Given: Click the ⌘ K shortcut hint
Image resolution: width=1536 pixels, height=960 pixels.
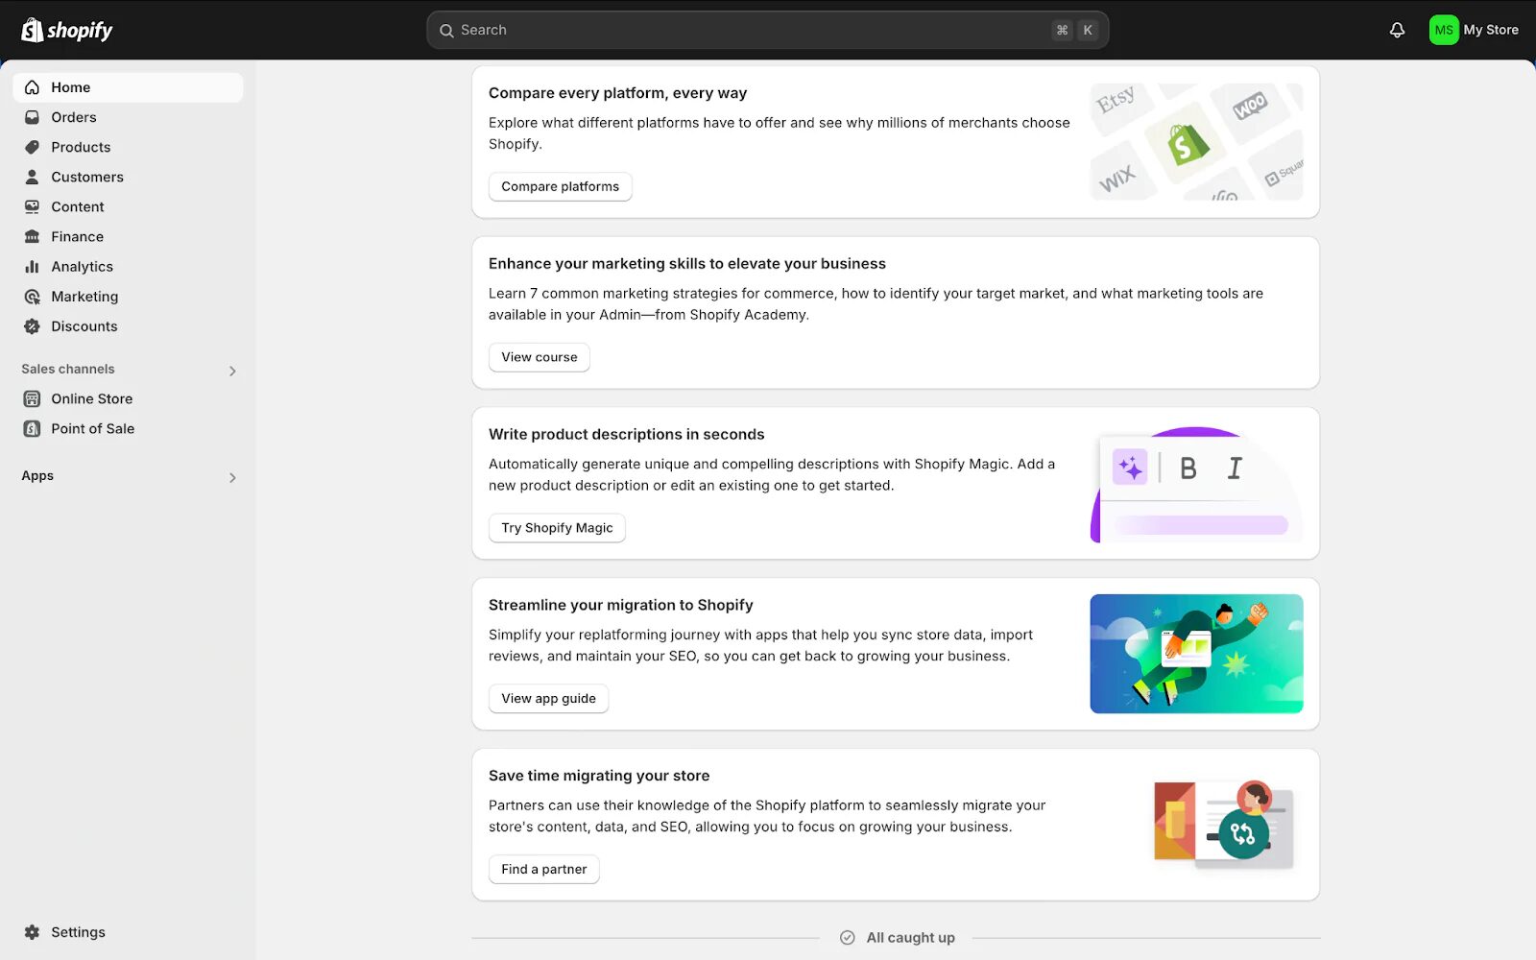Looking at the screenshot, I should point(1074,30).
